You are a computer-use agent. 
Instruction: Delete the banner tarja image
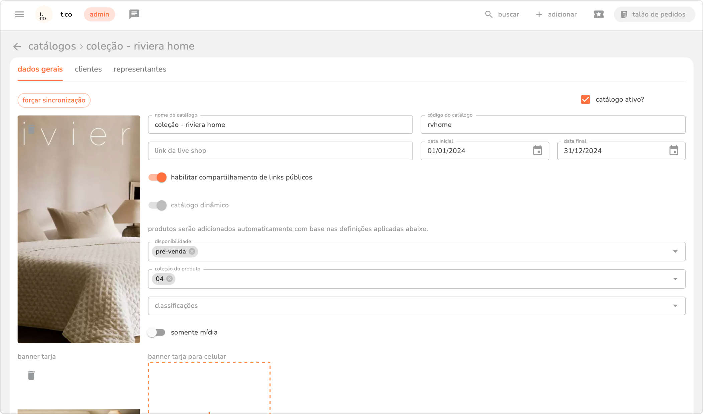pyautogui.click(x=31, y=375)
